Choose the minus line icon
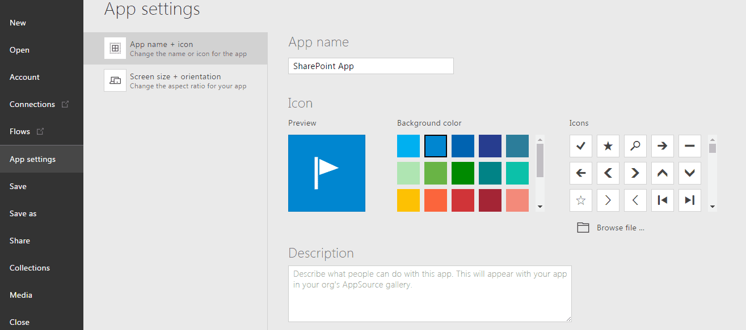This screenshot has width=746, height=330. (690, 146)
